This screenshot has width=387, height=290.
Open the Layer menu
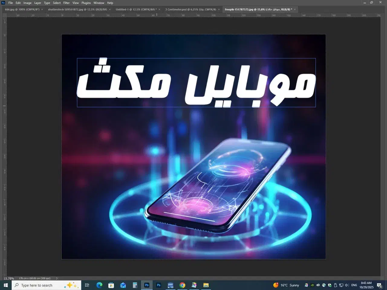37,3
